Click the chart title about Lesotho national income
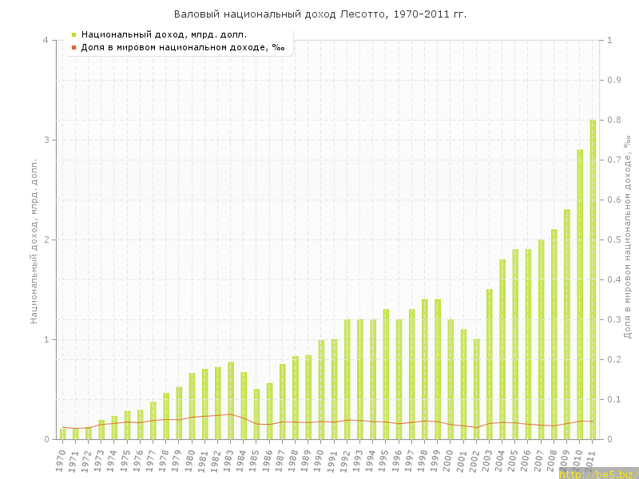 pyautogui.click(x=319, y=14)
